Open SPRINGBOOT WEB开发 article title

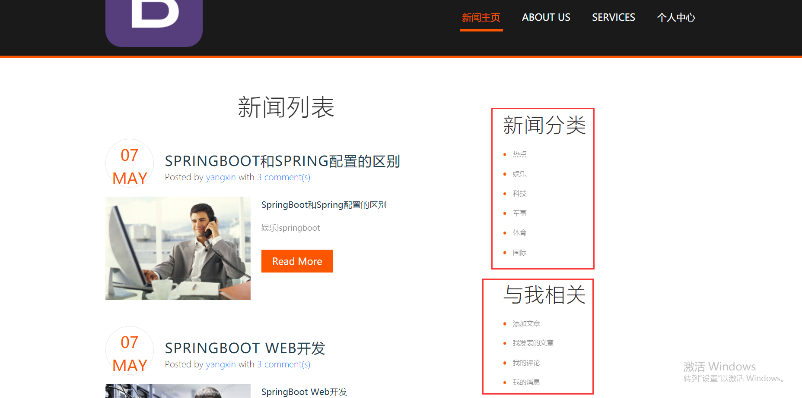(x=245, y=348)
